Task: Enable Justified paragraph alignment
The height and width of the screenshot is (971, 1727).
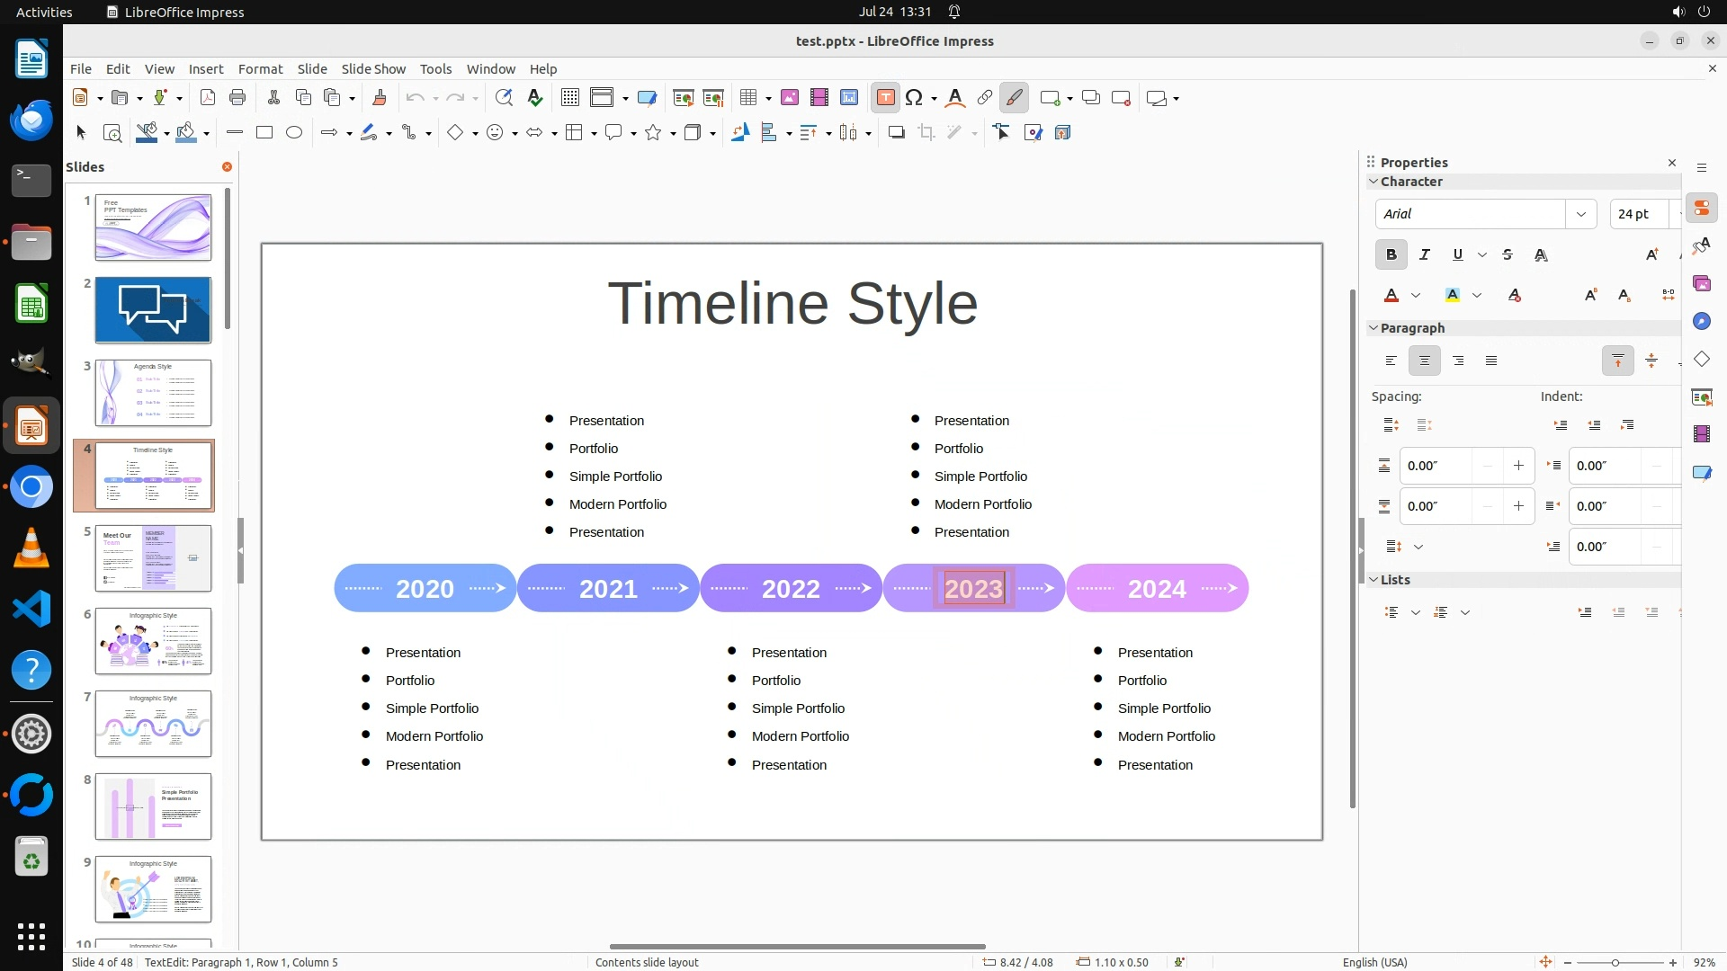Action: click(x=1491, y=361)
